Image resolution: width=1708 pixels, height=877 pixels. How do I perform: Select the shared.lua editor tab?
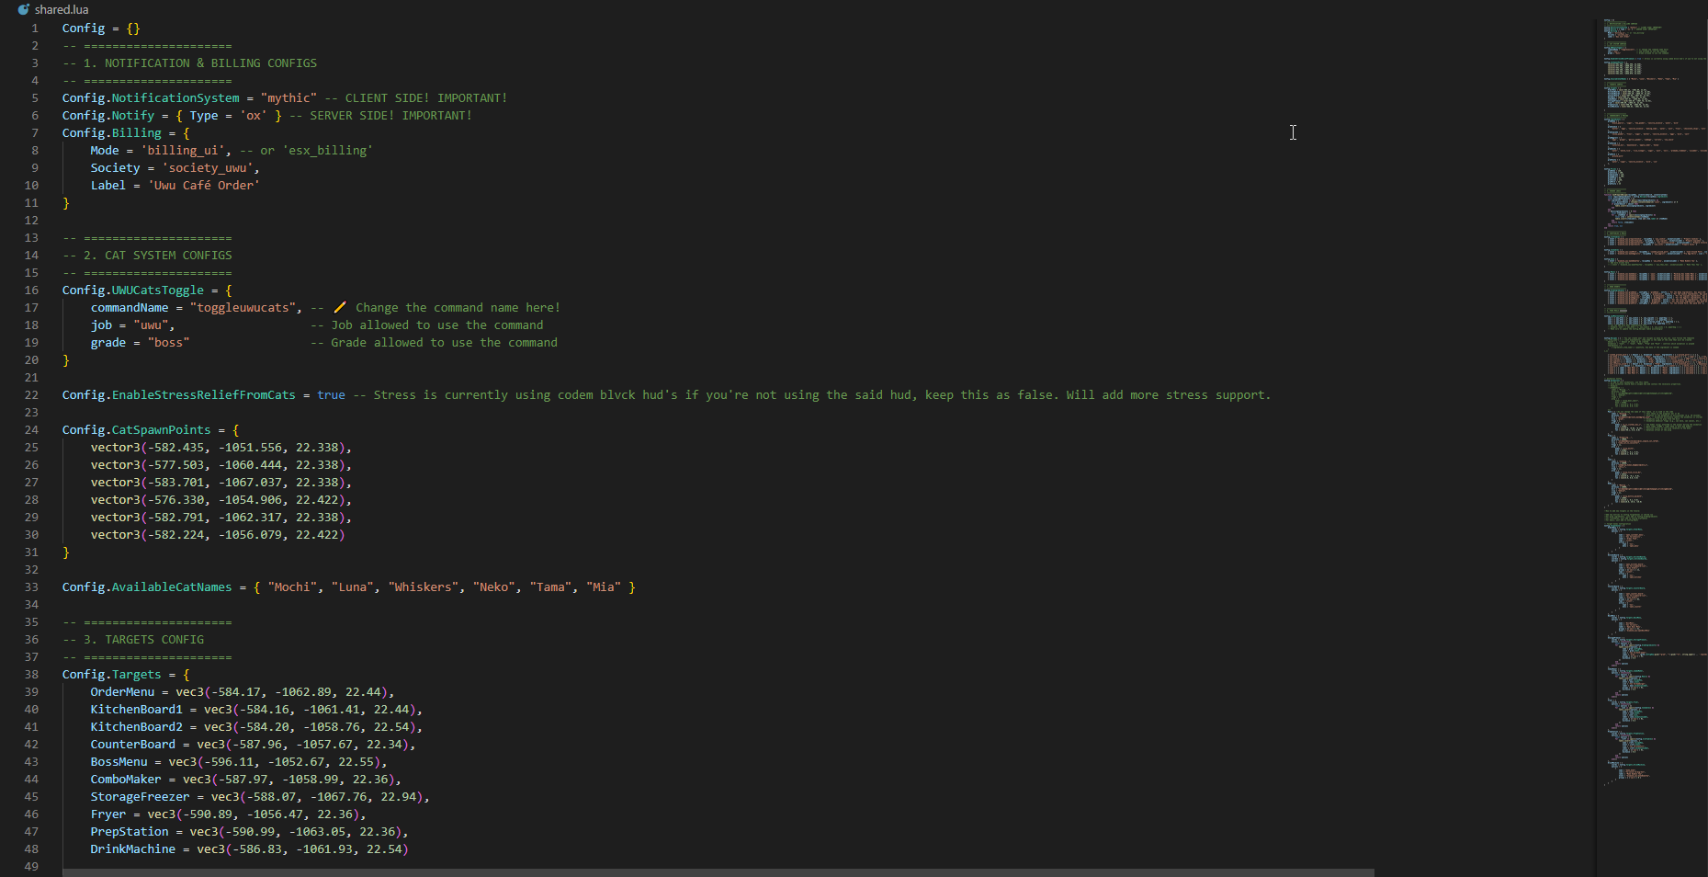point(61,9)
